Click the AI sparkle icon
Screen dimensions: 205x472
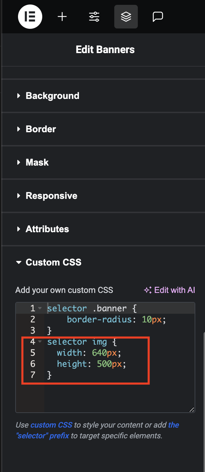[x=148, y=290]
